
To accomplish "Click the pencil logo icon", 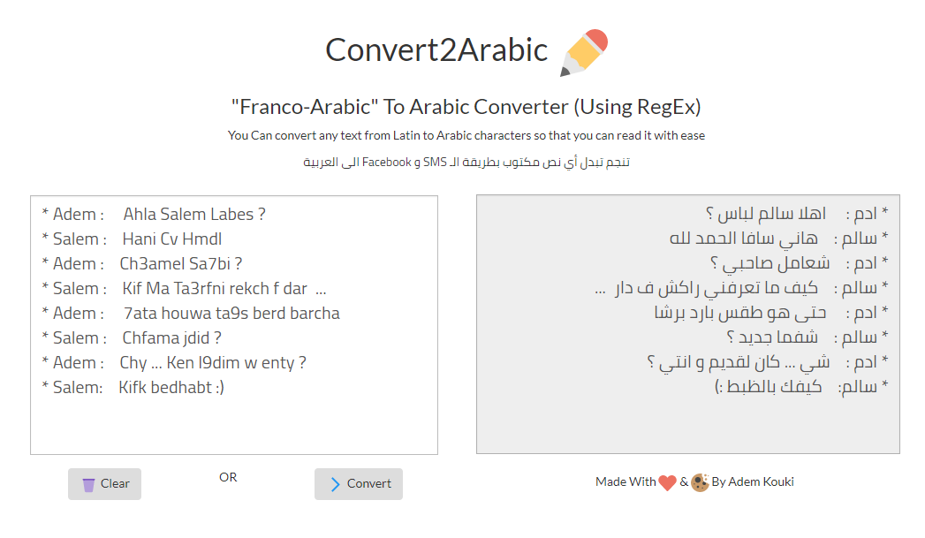I will pyautogui.click(x=583, y=52).
